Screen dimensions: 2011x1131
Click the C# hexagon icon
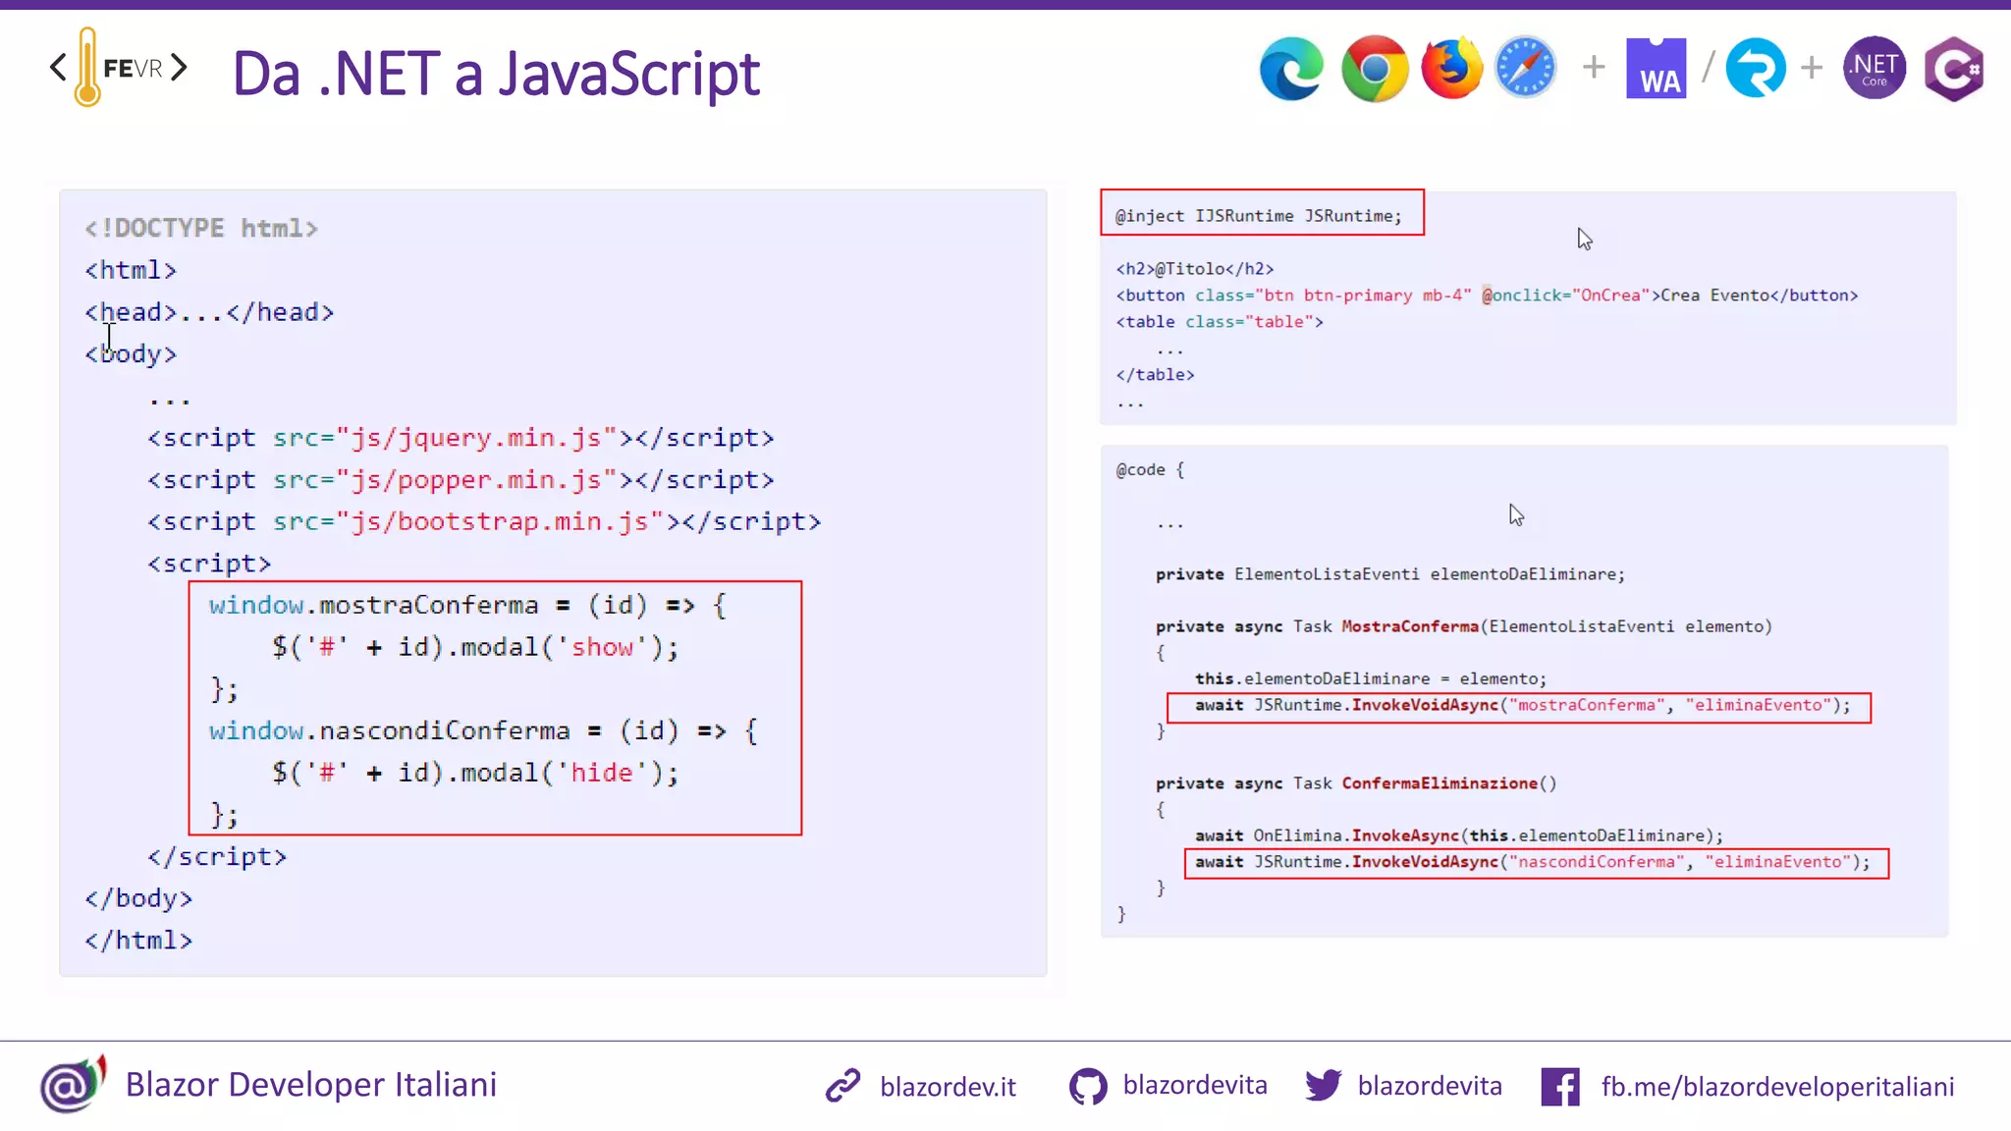(1953, 68)
